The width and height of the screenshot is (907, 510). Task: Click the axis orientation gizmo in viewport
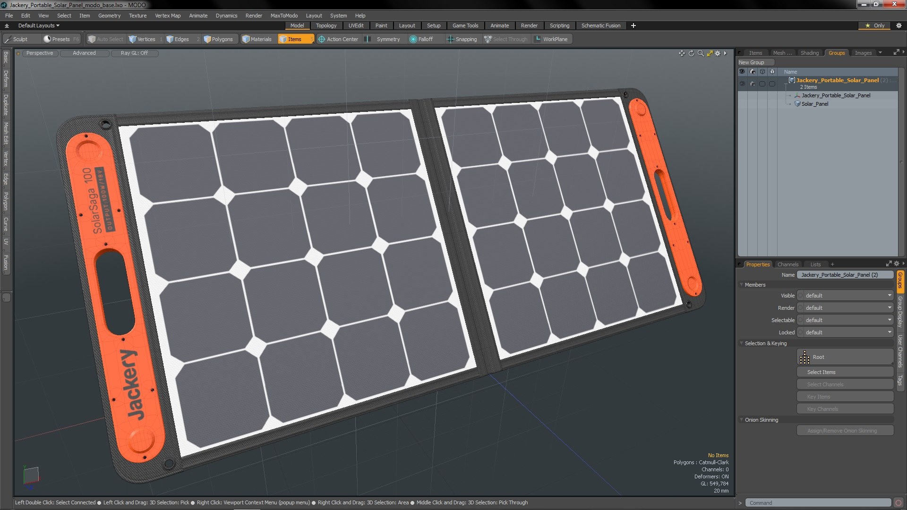click(x=31, y=477)
